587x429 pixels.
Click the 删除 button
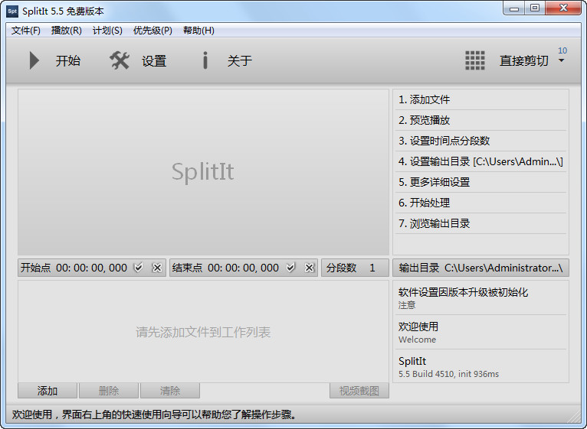pos(109,391)
